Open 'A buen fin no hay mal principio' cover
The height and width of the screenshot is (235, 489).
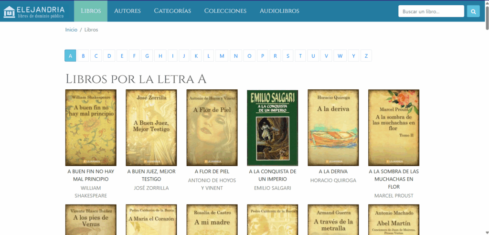[91, 128]
